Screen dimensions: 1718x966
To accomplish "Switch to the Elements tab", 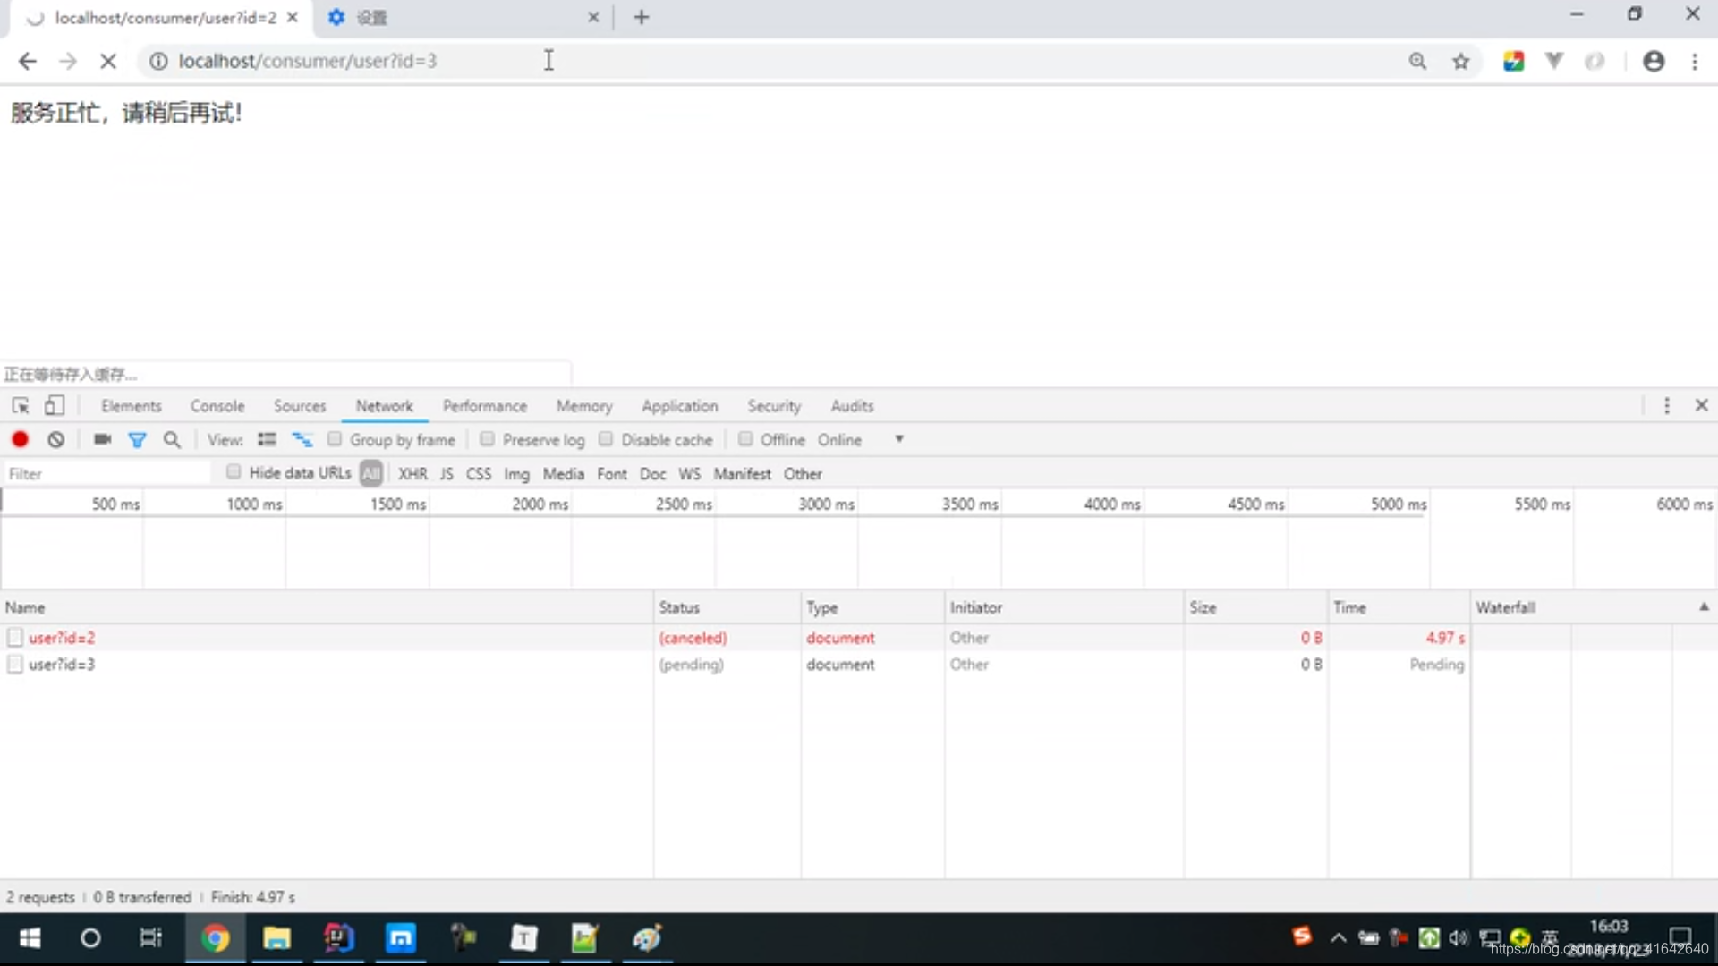I will pyautogui.click(x=132, y=406).
